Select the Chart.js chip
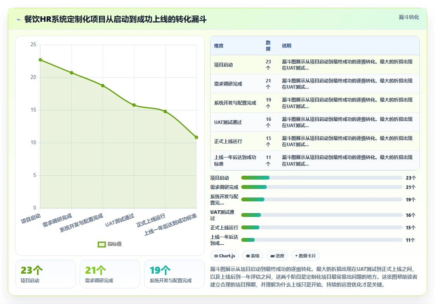The width and height of the screenshot is (435, 304). click(x=225, y=256)
